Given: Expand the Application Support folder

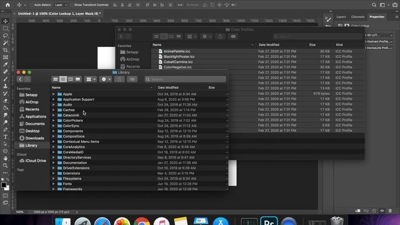Looking at the screenshot, I should [54, 99].
